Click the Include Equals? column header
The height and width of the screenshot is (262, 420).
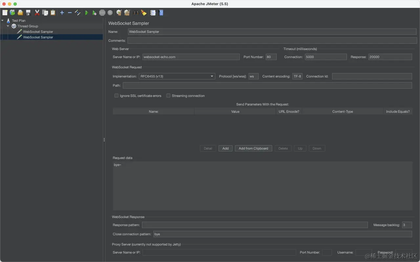click(398, 111)
